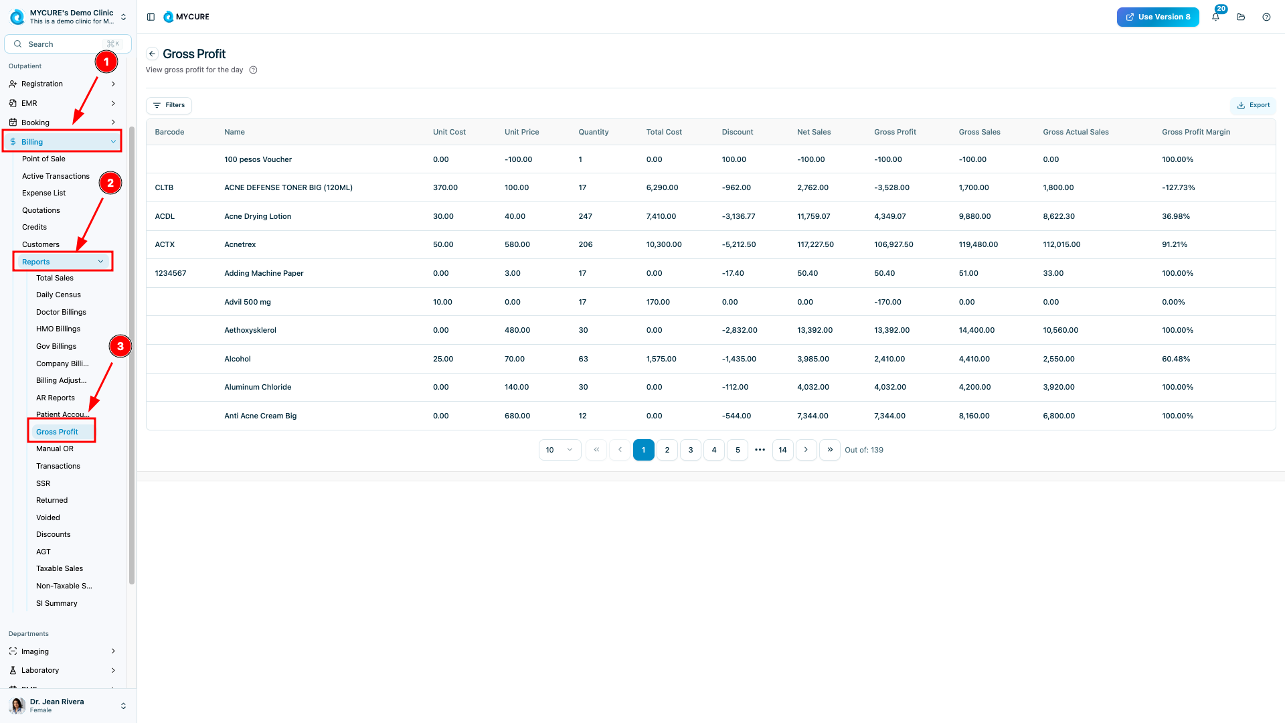This screenshot has height=723, width=1285.
Task: Click the folder icon in top bar
Action: (x=1241, y=17)
